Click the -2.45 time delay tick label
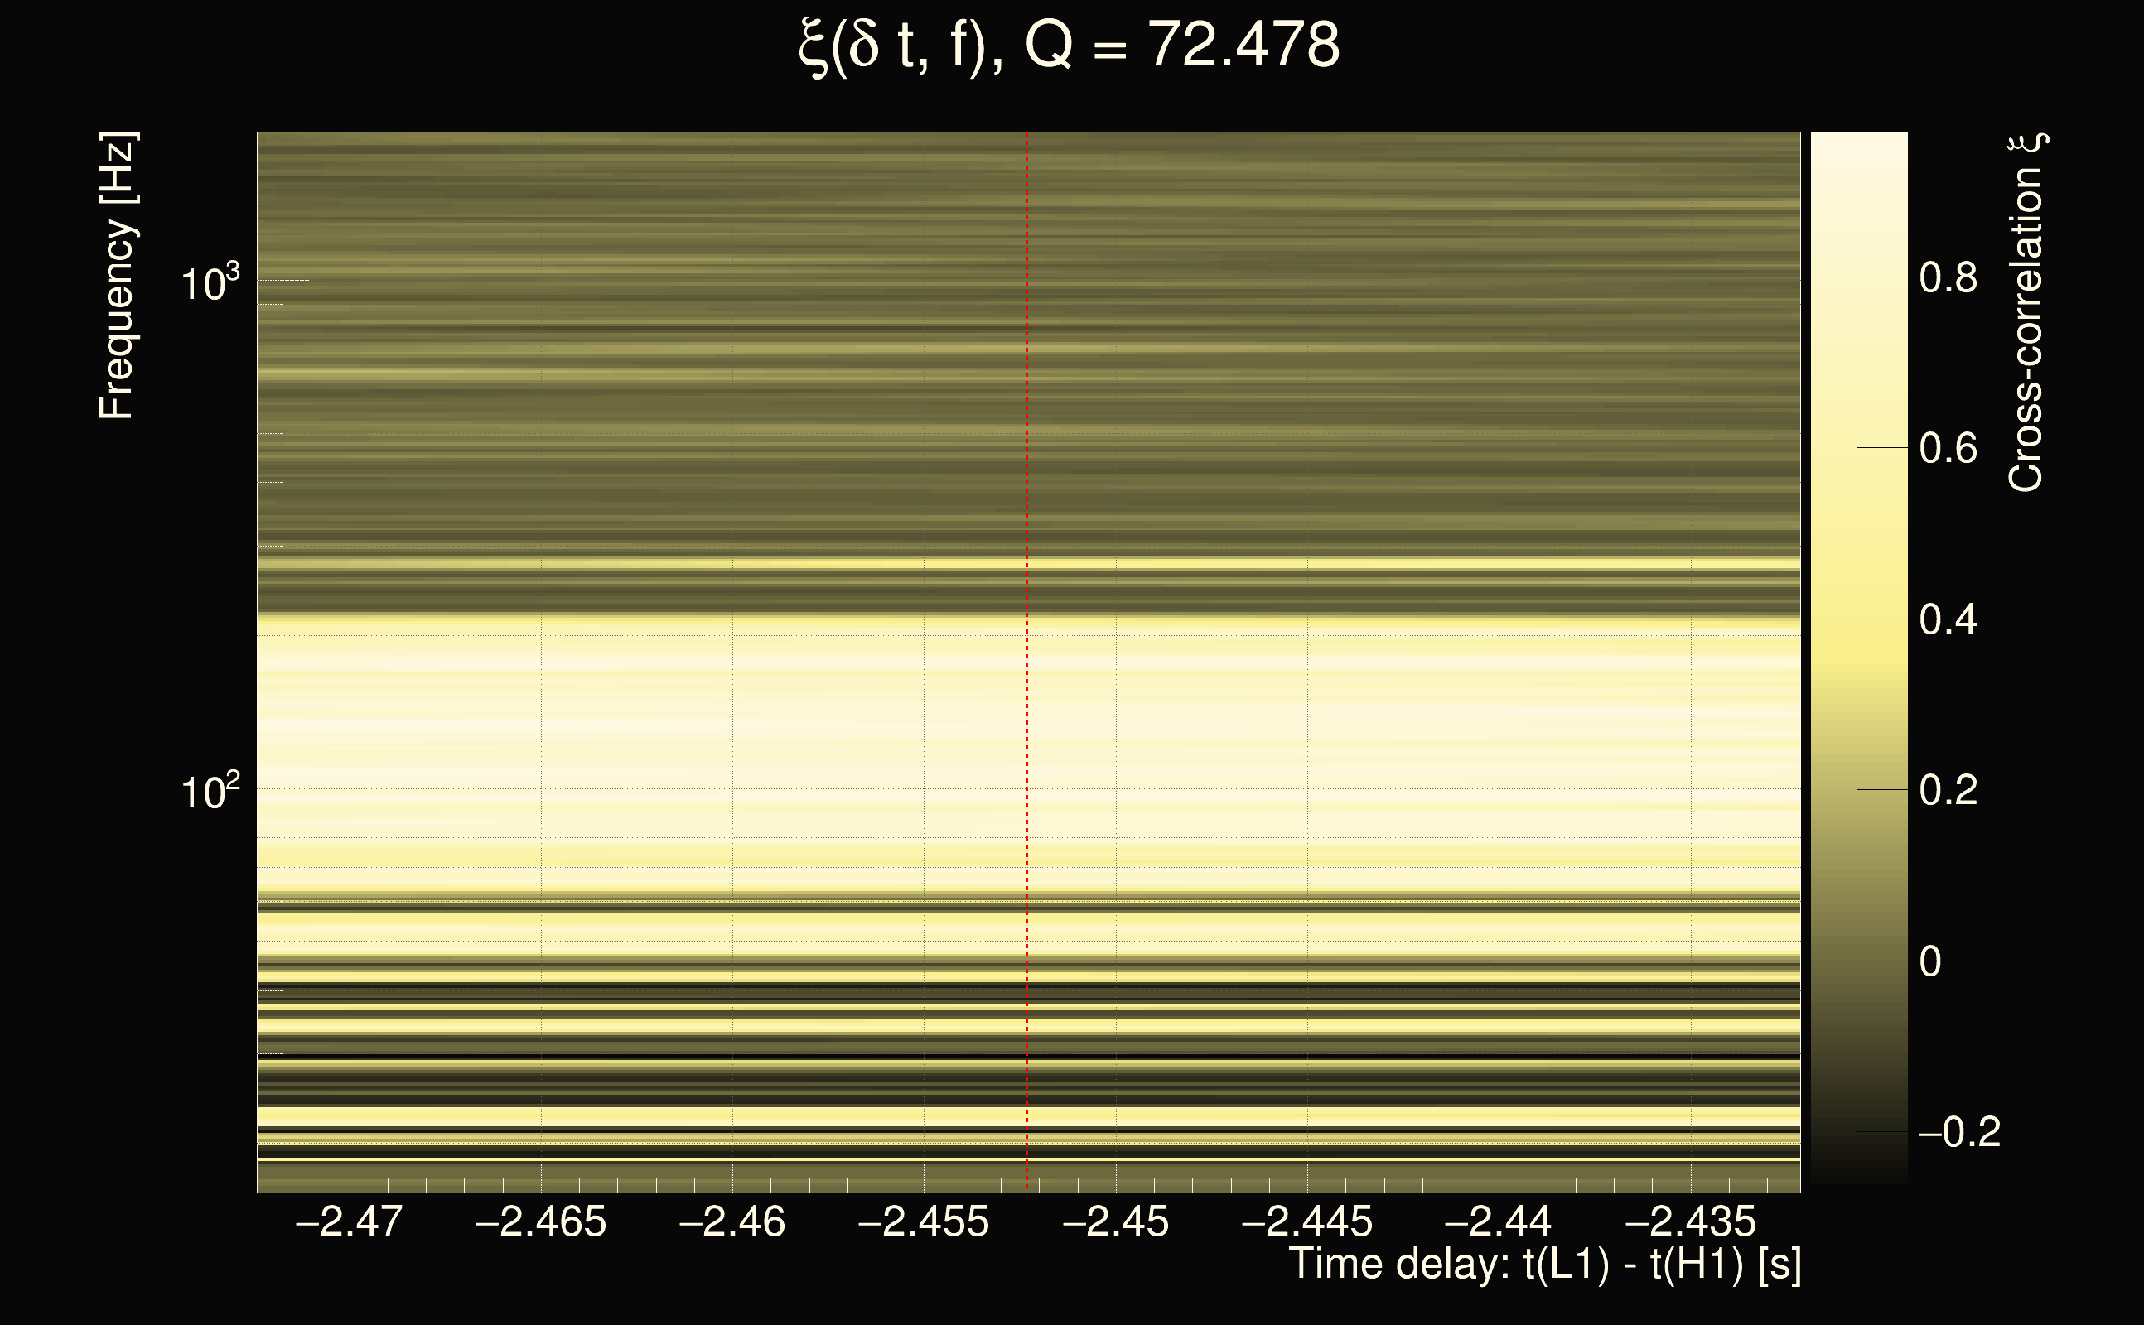Screen dimensions: 2144x1325 1115,1221
